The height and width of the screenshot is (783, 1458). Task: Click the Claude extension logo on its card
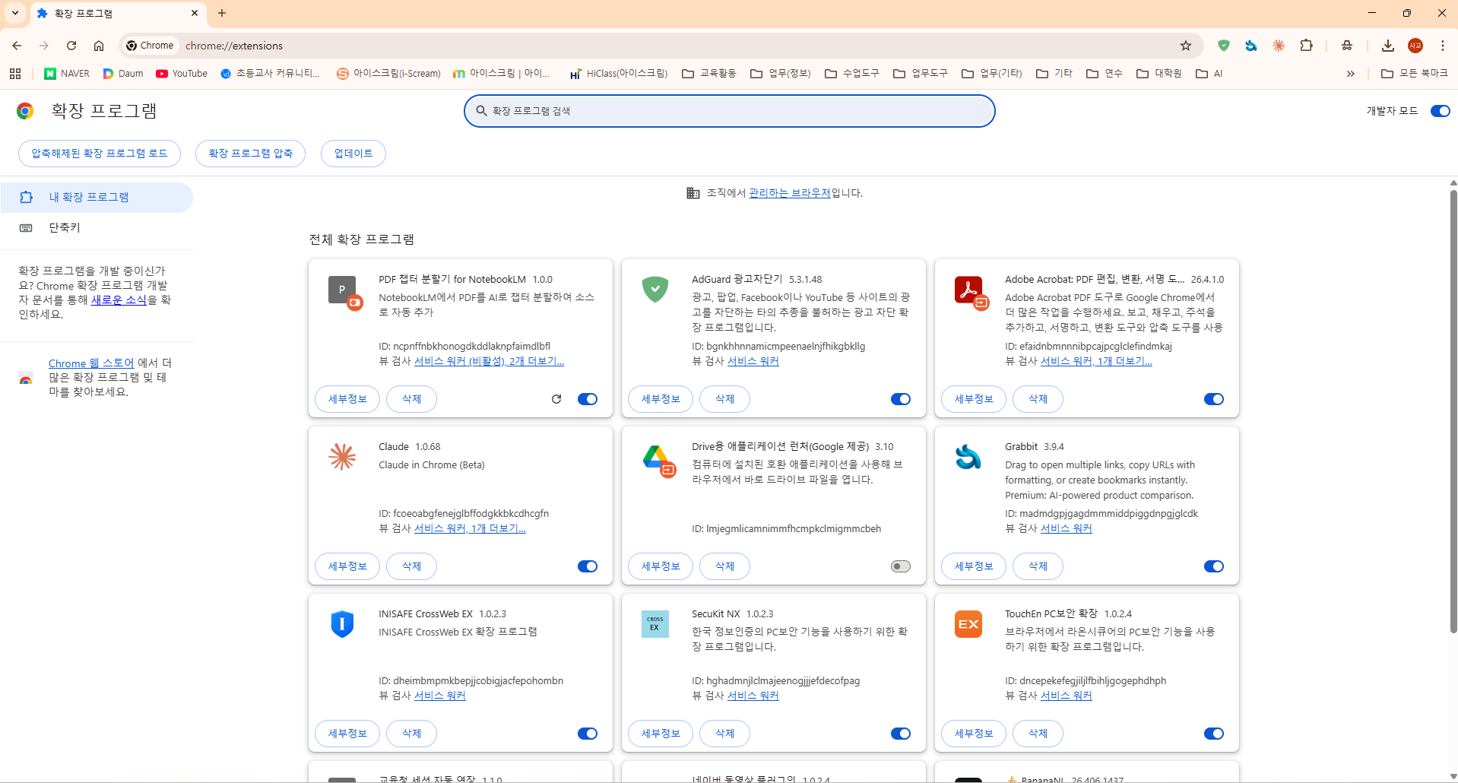click(x=342, y=457)
